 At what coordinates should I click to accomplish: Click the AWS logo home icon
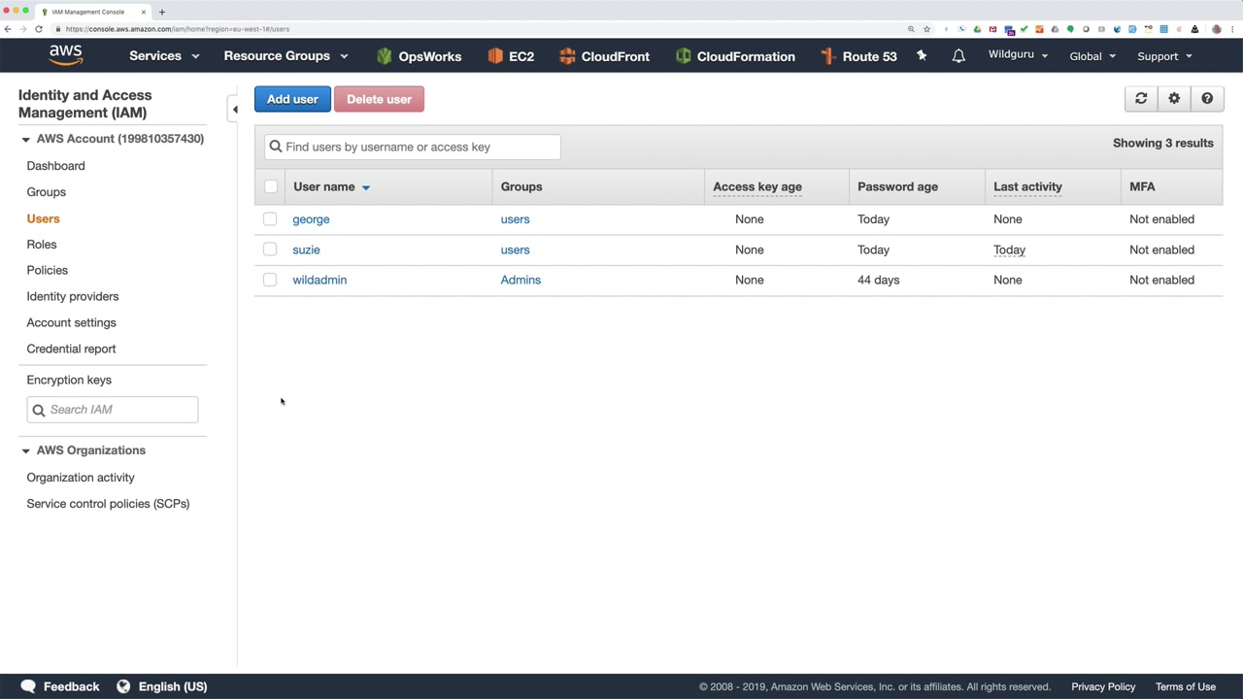click(66, 55)
